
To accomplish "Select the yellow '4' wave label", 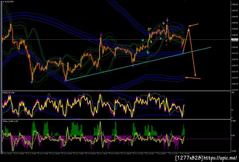I will click(151, 42).
